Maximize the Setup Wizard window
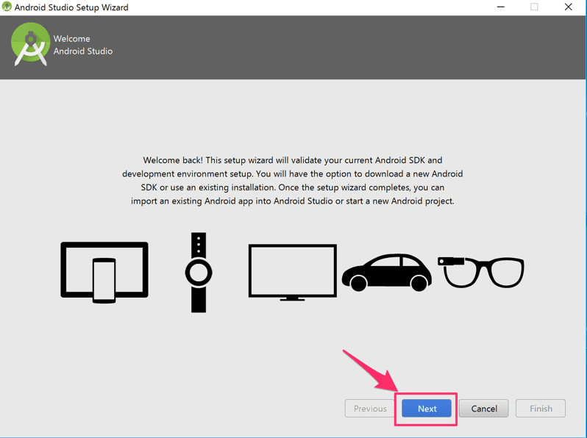This screenshot has height=438, width=587. [x=534, y=7]
